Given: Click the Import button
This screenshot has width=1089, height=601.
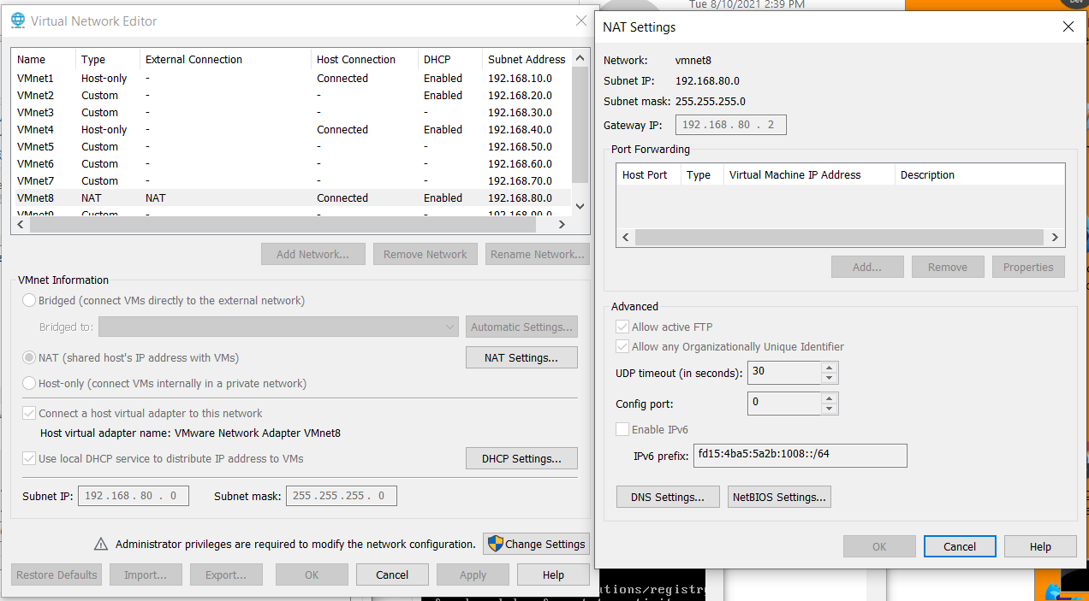Looking at the screenshot, I should pos(146,574).
